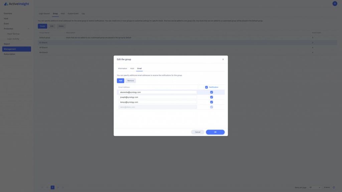Click the joseph@synology.com email field
Image resolution: width=342 pixels, height=192 pixels.
(x=158, y=97)
